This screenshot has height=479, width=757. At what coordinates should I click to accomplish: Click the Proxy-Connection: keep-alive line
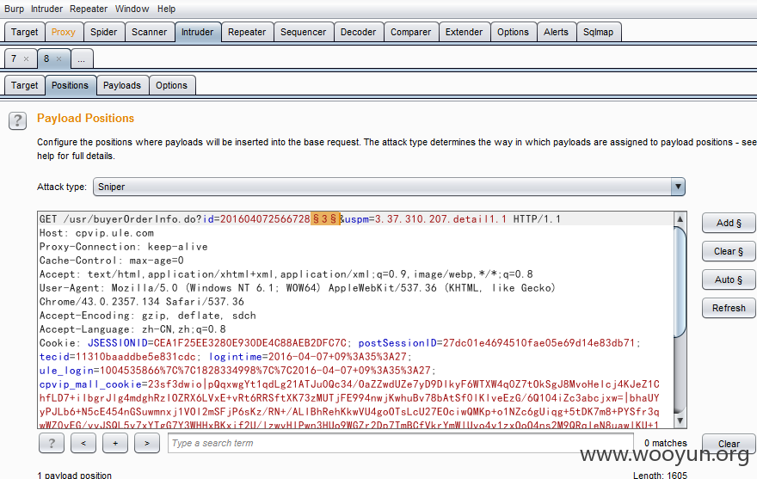(x=124, y=247)
